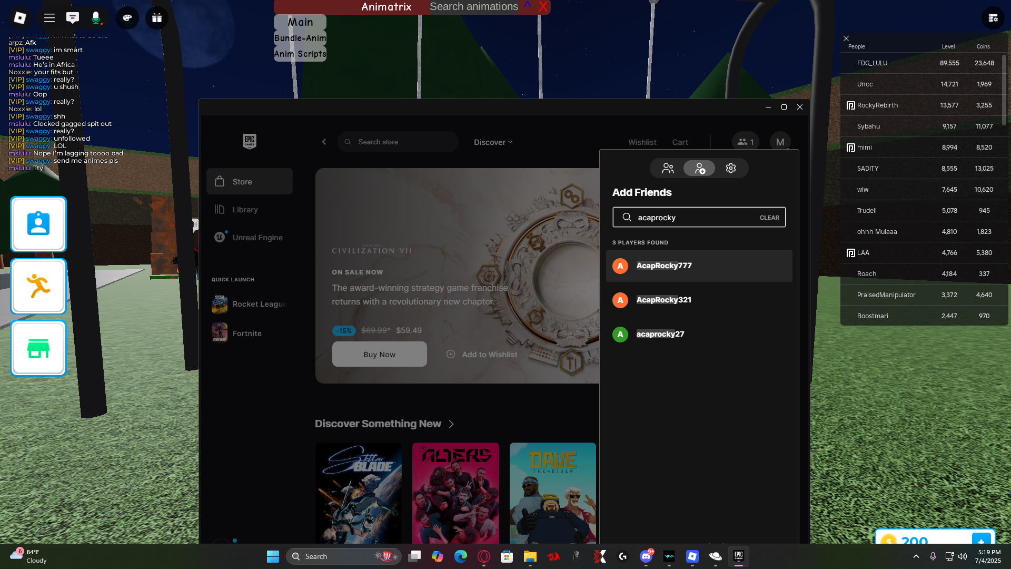Expand the Discover dropdown
This screenshot has height=569, width=1011.
point(493,142)
